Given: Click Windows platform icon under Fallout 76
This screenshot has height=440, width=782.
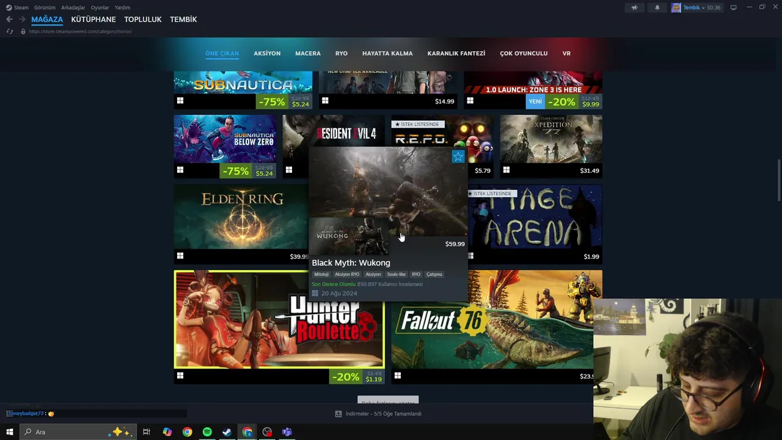Looking at the screenshot, I should [x=398, y=376].
